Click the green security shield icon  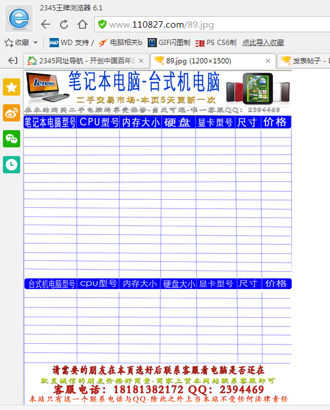(102, 24)
